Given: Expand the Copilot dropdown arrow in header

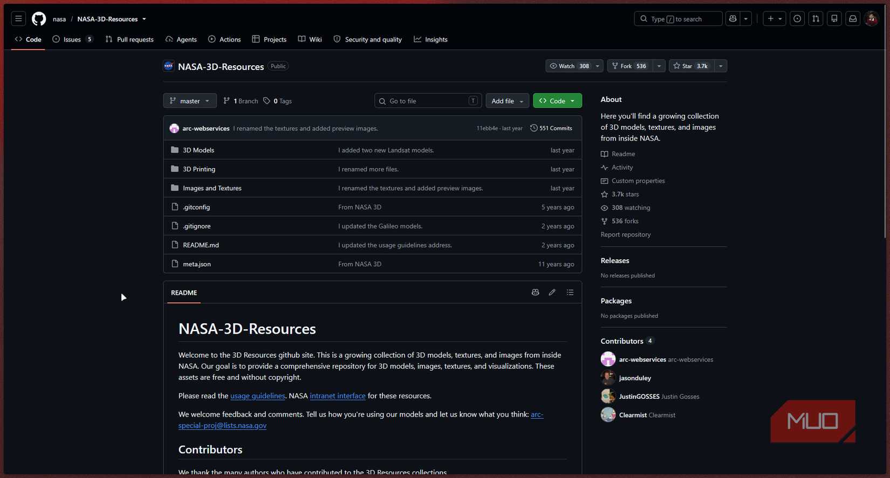Looking at the screenshot, I should click(746, 19).
